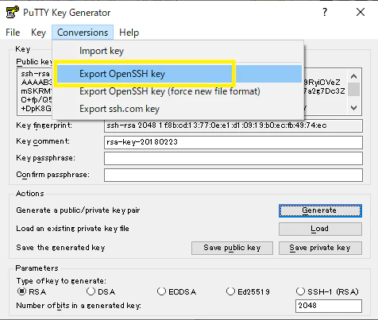Open the Help menu
Image resolution: width=378 pixels, height=320 pixels.
pos(129,33)
